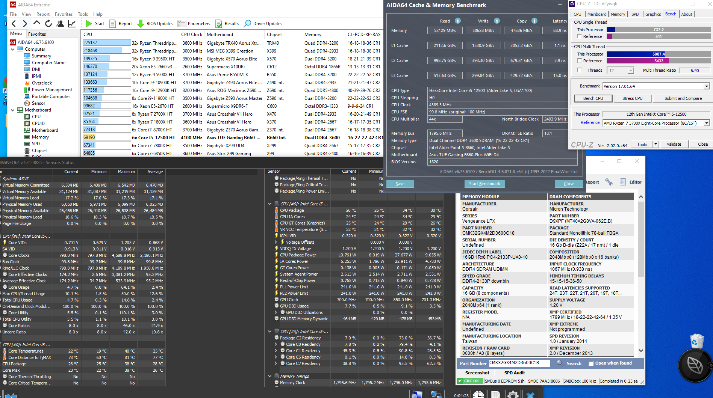
Task: Collapse the Computer tree node
Action: coord(13,49)
